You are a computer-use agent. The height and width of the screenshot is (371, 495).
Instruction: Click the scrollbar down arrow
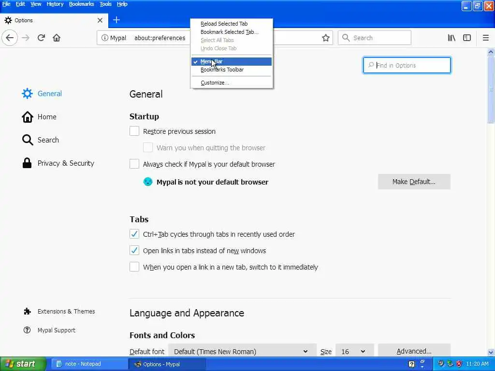(x=491, y=352)
